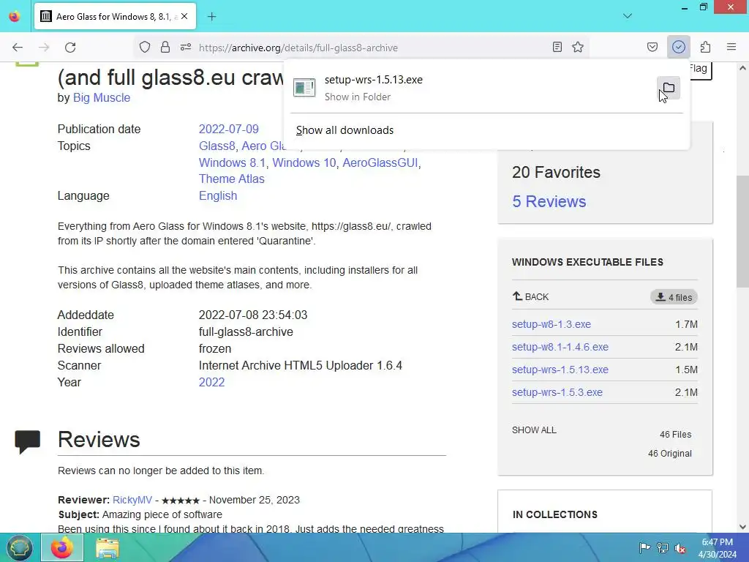Open tracking protection shield icon
The width and height of the screenshot is (749, 562).
point(145,48)
